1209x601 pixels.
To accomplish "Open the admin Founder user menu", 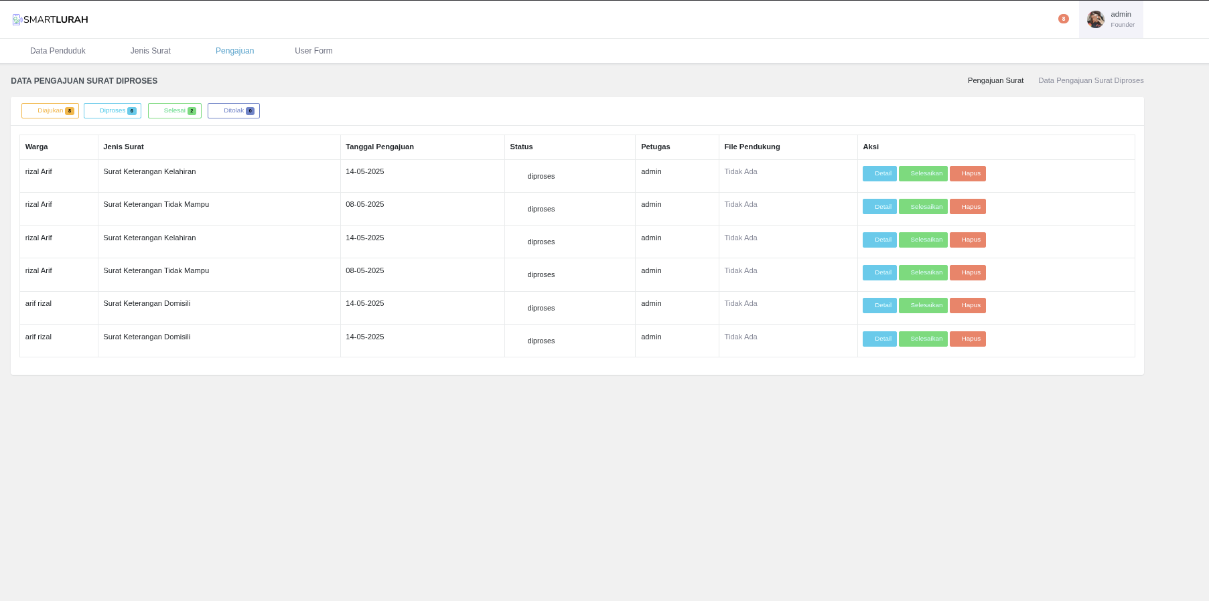I will [1122, 19].
